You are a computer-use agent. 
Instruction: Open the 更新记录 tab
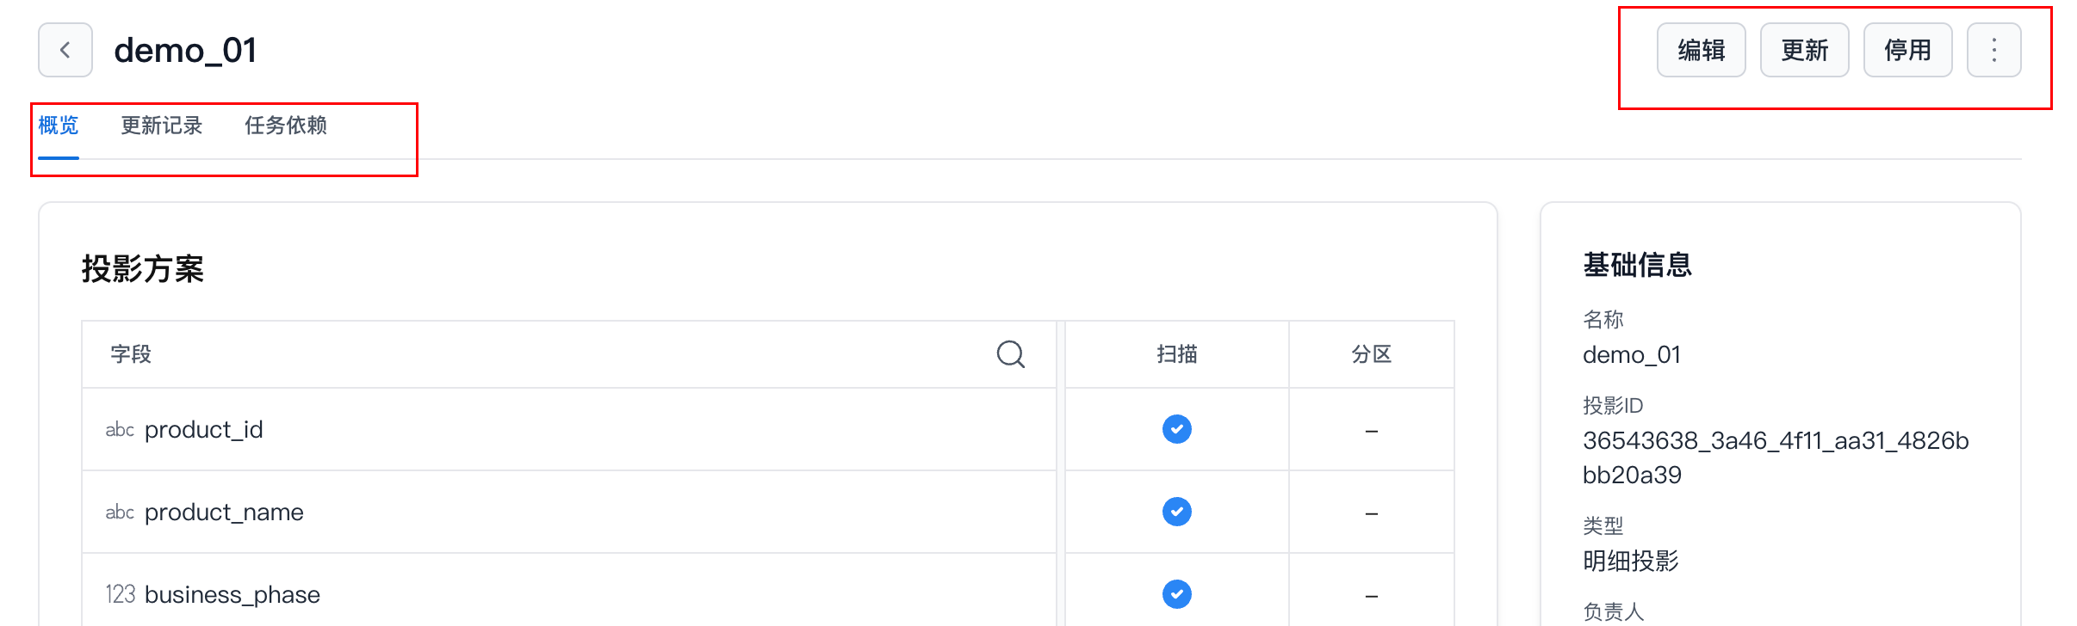click(x=161, y=126)
